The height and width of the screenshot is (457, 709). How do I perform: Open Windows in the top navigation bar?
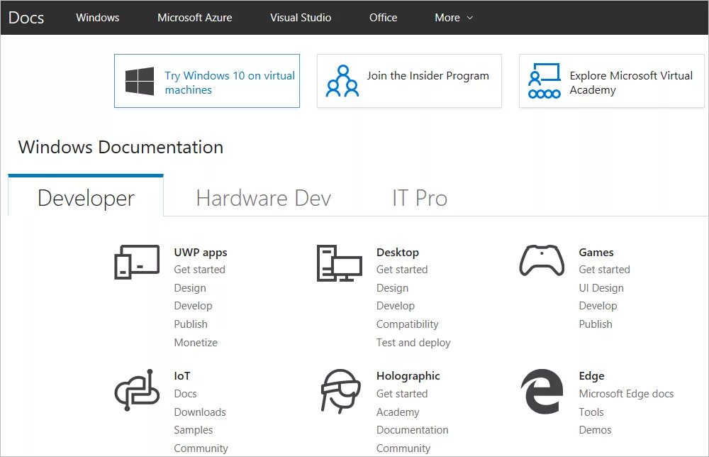(98, 18)
